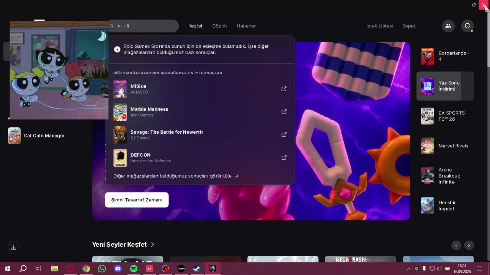Click Epic Games Launcher taskbar icon
This screenshot has height=275, width=490.
pyautogui.click(x=213, y=269)
